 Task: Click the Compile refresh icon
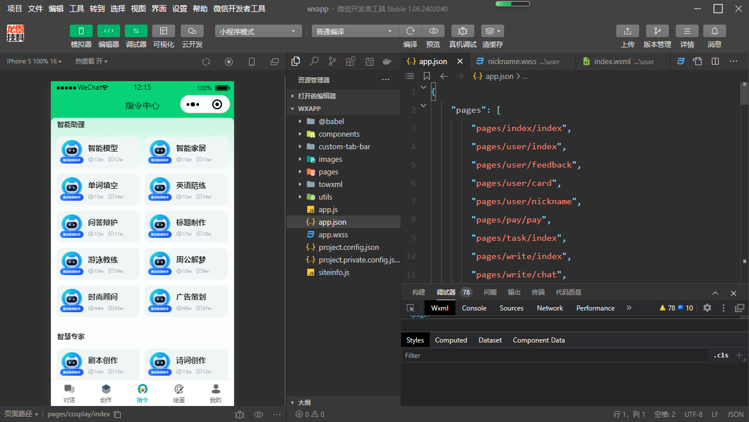(x=410, y=31)
